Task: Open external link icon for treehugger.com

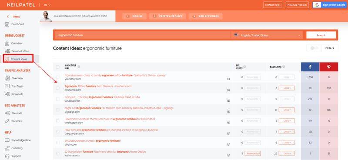Action: pos(228,123)
